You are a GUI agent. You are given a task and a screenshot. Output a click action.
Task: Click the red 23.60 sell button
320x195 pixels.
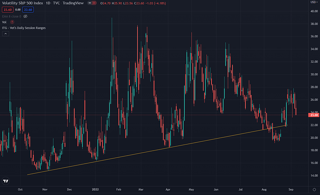click(7, 10)
